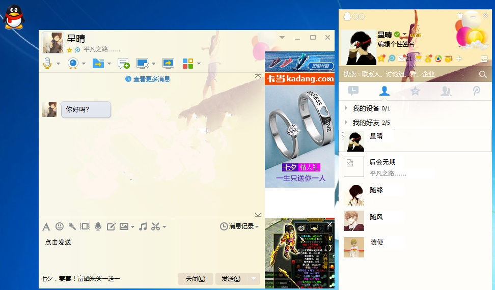Add an app with the plus icon
495x290 pixels.
pos(459,59)
